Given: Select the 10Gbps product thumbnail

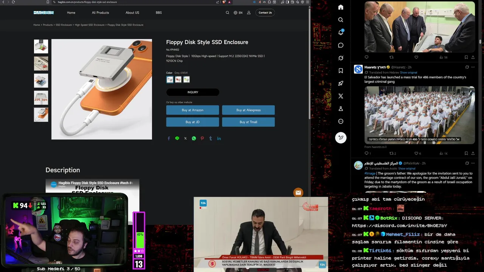Looking at the screenshot, I should [41, 98].
